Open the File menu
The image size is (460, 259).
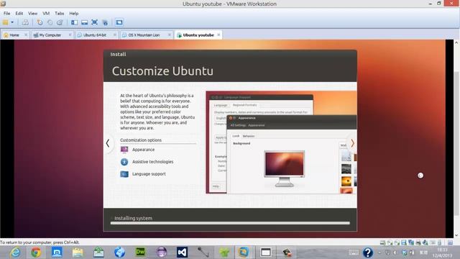tap(6, 14)
